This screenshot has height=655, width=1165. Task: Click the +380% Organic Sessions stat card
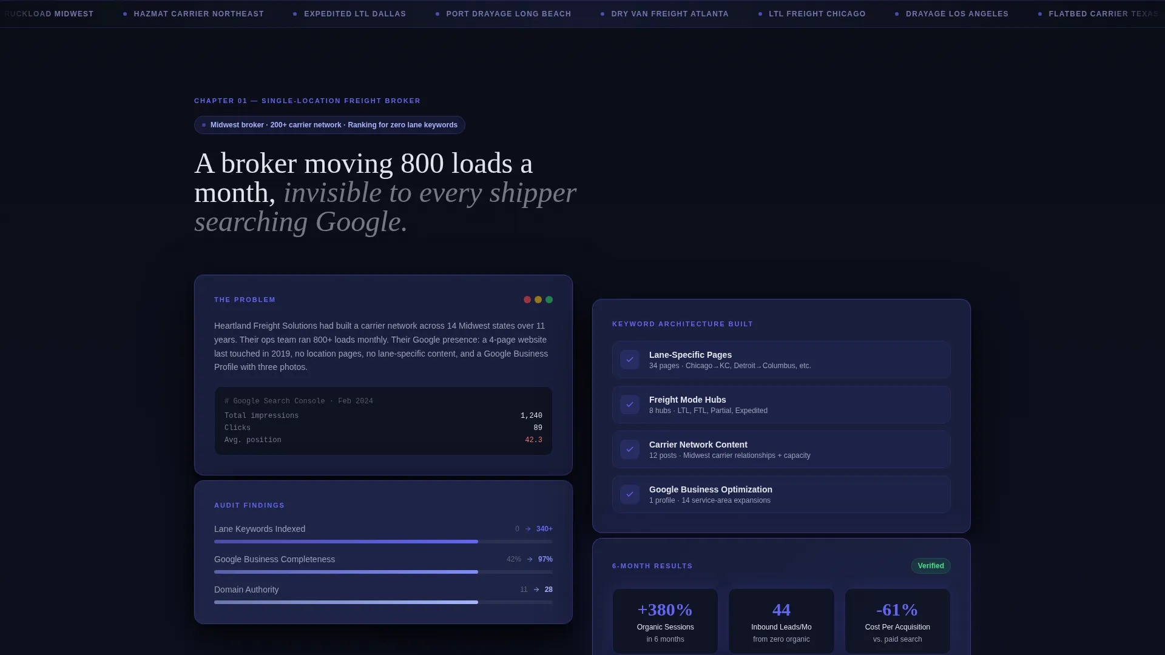(665, 621)
